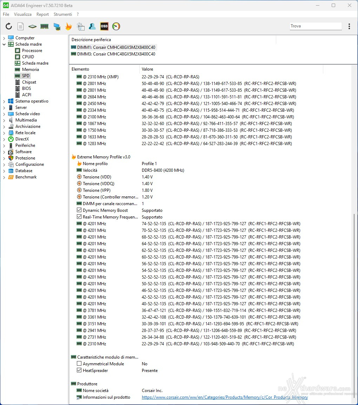Viewport: 358px width, 405px height.
Task: Open the three-dot options menu
Action: 349,26
